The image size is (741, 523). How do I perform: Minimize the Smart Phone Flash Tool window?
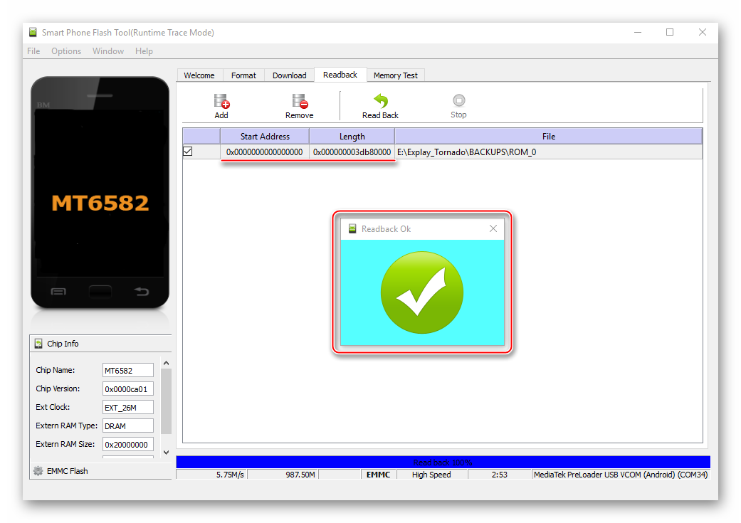[x=638, y=32]
